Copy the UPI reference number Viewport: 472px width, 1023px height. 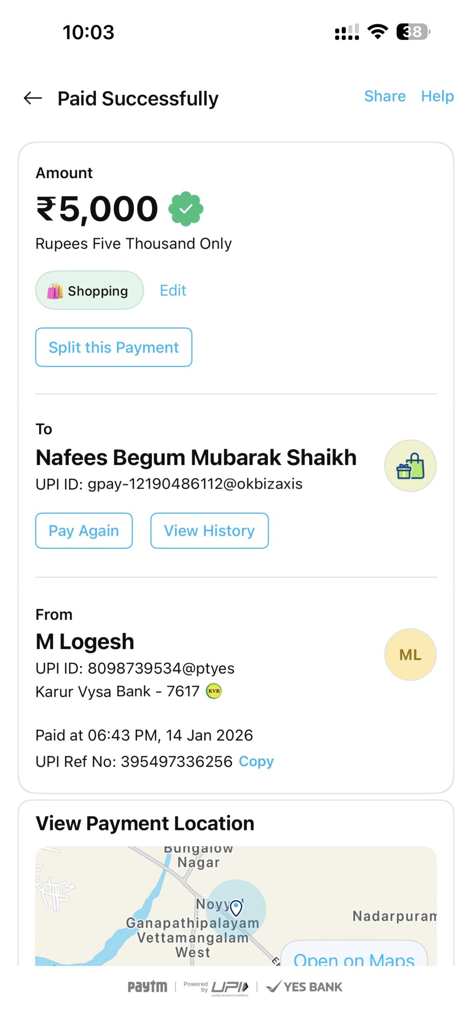coord(256,761)
